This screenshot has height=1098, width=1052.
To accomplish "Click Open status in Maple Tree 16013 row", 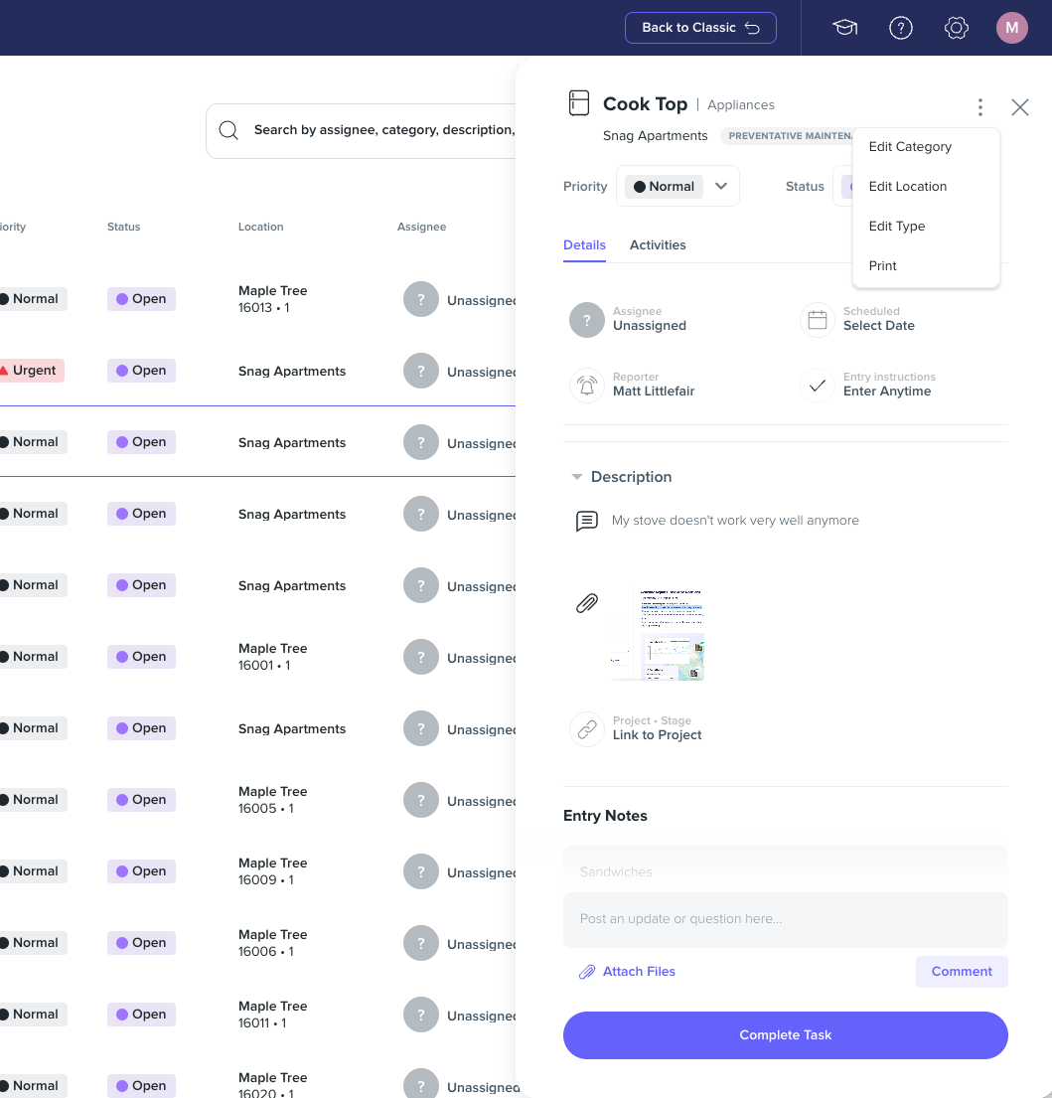I will click(x=141, y=299).
